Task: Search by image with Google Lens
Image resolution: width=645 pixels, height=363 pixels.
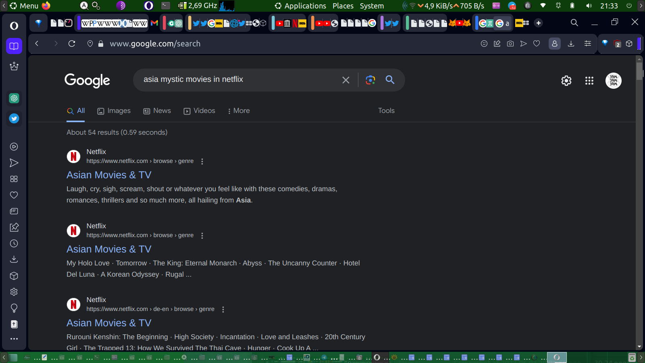Action: pos(370,80)
